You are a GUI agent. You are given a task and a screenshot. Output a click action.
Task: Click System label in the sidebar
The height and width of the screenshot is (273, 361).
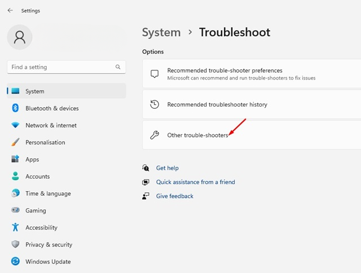tap(35, 91)
